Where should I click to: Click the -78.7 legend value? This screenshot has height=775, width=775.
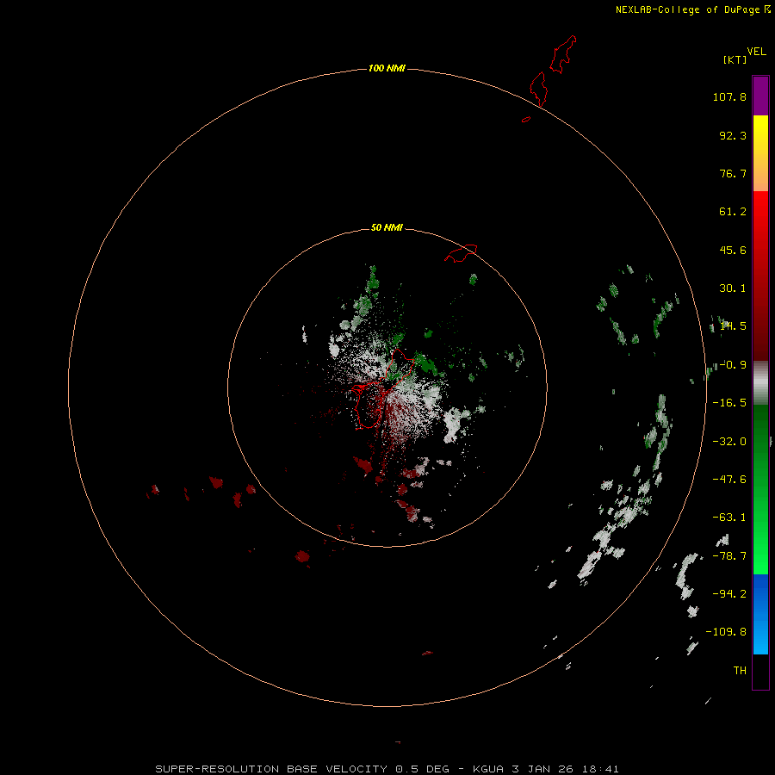coord(729,556)
